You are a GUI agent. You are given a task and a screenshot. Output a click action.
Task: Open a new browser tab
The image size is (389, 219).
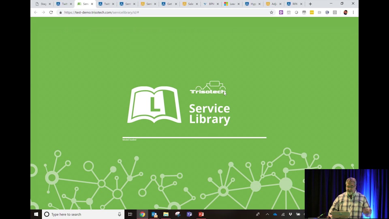pos(310,4)
